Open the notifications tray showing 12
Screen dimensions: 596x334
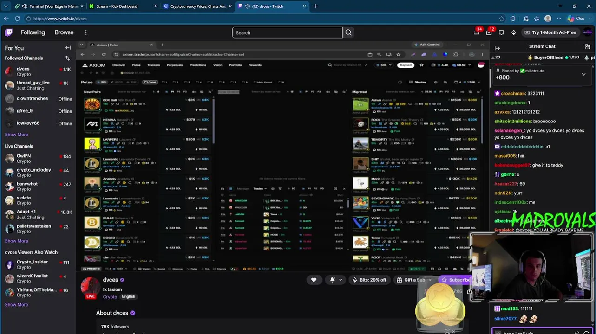489,32
